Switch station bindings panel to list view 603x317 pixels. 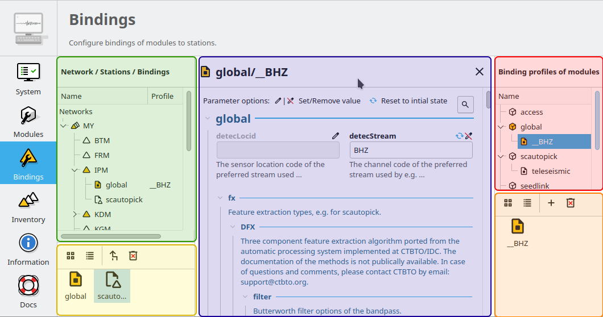point(90,256)
